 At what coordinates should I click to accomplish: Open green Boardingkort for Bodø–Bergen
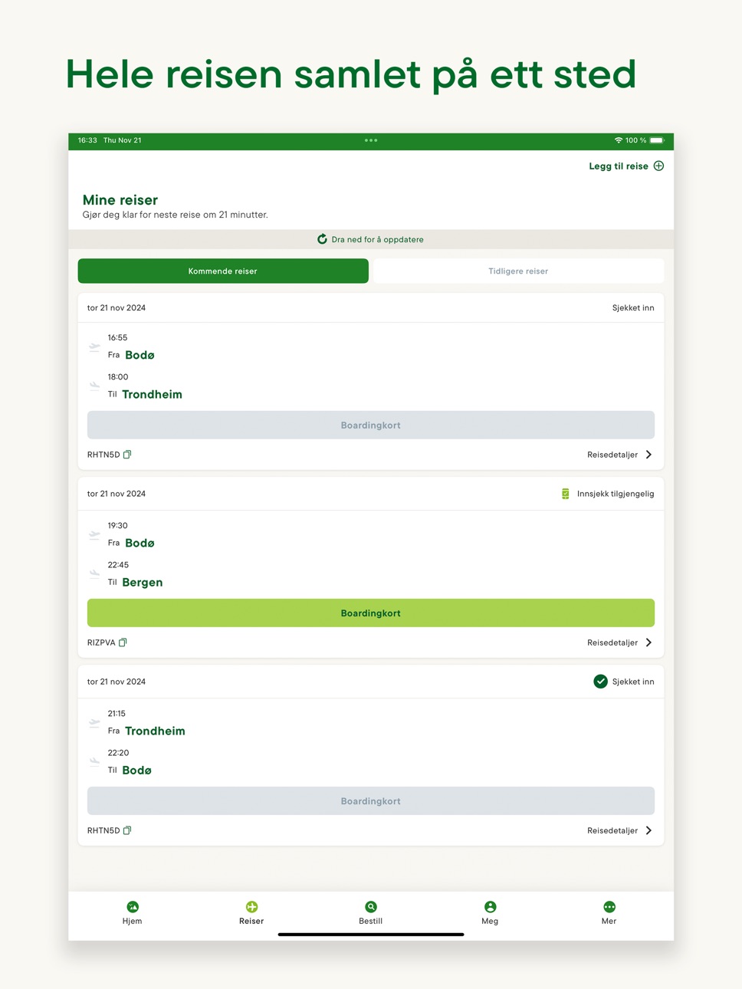(x=371, y=613)
